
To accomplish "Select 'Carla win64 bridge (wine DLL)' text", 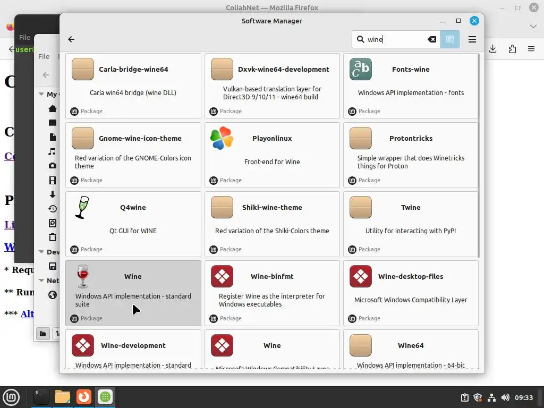I will [133, 92].
